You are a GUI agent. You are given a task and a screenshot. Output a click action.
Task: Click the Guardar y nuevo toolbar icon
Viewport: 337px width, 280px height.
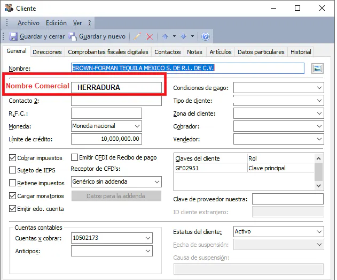pyautogui.click(x=73, y=36)
